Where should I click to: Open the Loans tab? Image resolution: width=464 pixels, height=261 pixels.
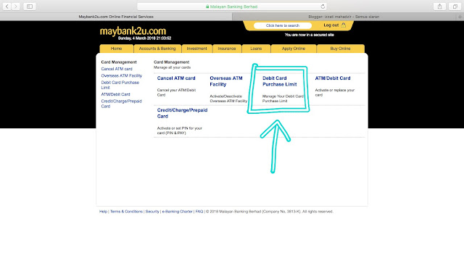[x=256, y=49]
